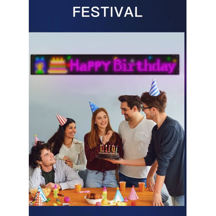Click the green sparkle dots beside the LED cake

[69, 58]
